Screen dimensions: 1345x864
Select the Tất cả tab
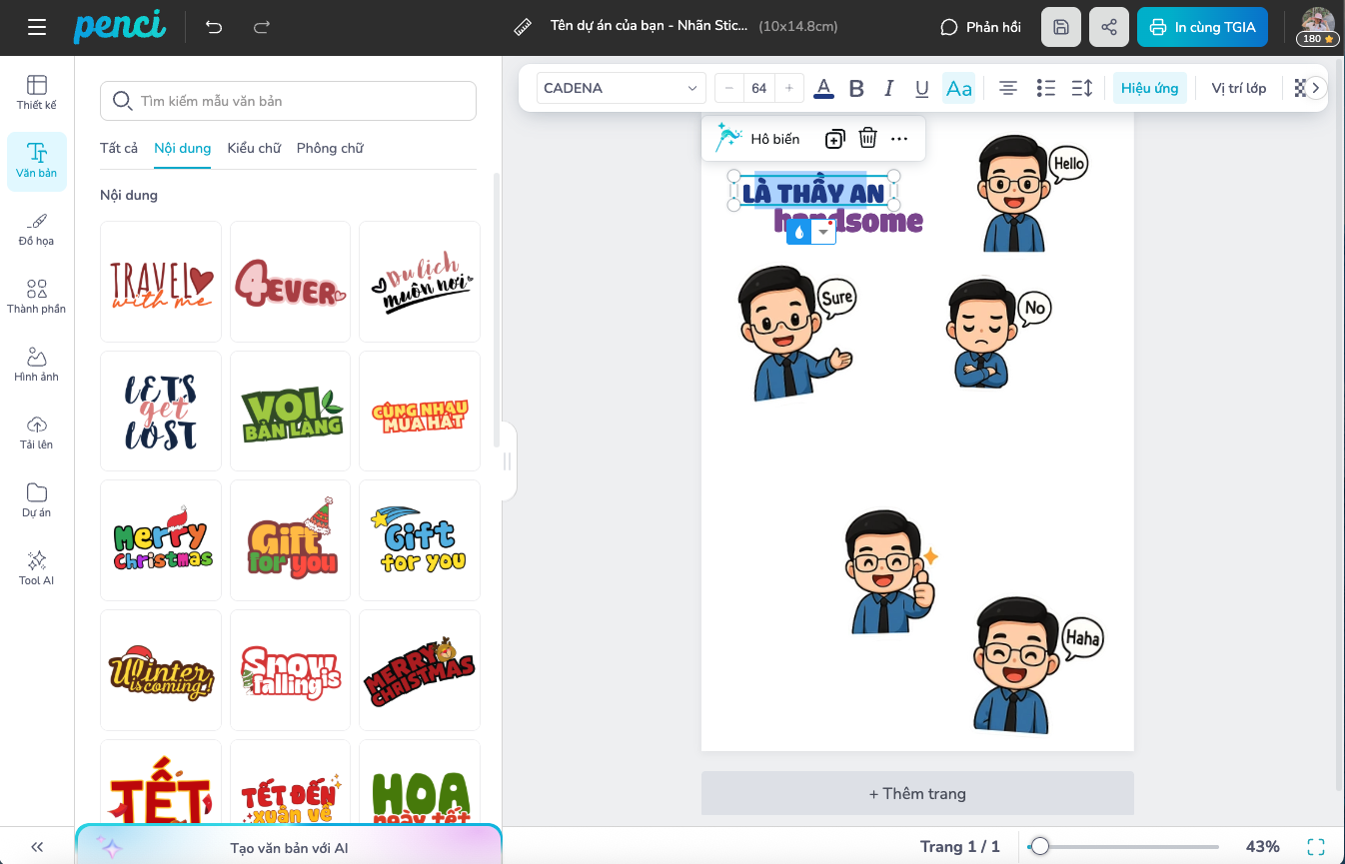pyautogui.click(x=119, y=148)
